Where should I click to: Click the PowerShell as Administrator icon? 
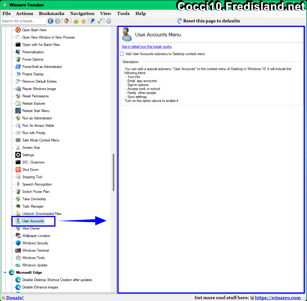click(x=18, y=67)
